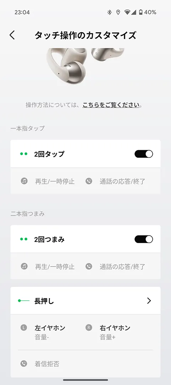Select the L left earbud icon
Image resolution: width=171 pixels, height=385 pixels.
tap(24, 327)
